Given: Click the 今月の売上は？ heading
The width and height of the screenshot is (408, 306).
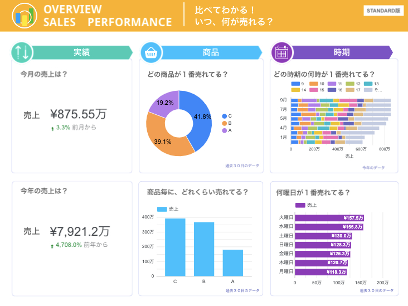Looking at the screenshot, I should pyautogui.click(x=43, y=74).
